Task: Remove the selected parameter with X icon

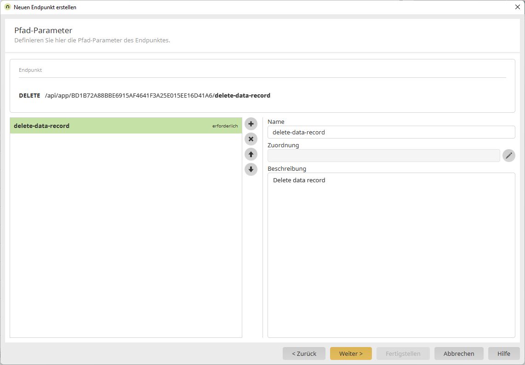Action: [x=251, y=139]
